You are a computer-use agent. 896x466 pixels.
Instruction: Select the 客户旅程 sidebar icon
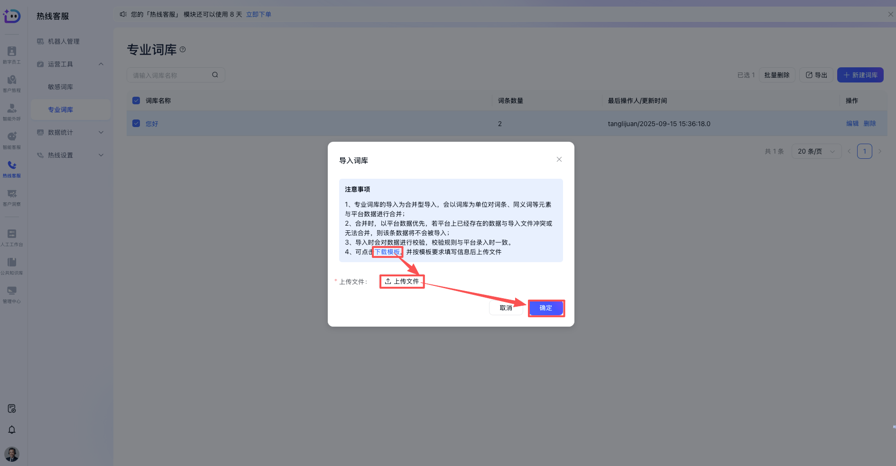coord(12,83)
